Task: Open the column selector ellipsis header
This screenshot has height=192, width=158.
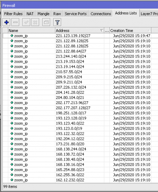Action: [x=107, y=31]
